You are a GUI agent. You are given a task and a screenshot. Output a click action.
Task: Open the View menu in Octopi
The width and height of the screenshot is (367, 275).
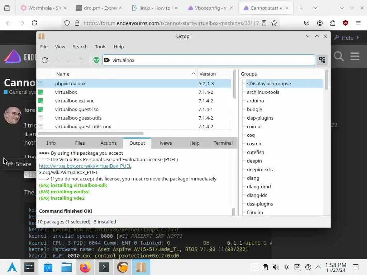click(60, 47)
